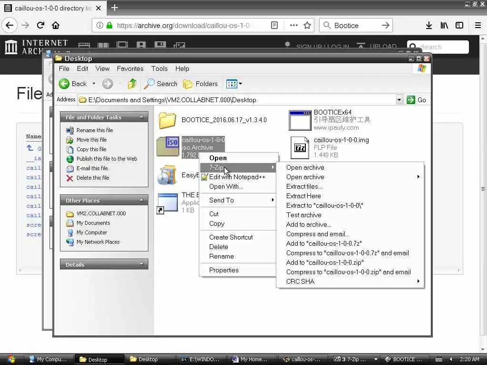Viewport: 487px width, 365px height.
Task: Expand the Views dropdown arrow
Action: pyautogui.click(x=240, y=84)
